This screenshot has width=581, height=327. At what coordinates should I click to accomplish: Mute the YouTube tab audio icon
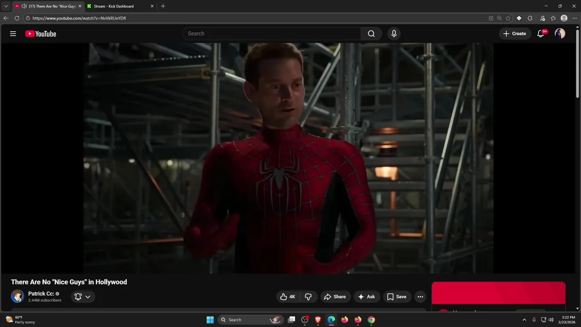24,6
